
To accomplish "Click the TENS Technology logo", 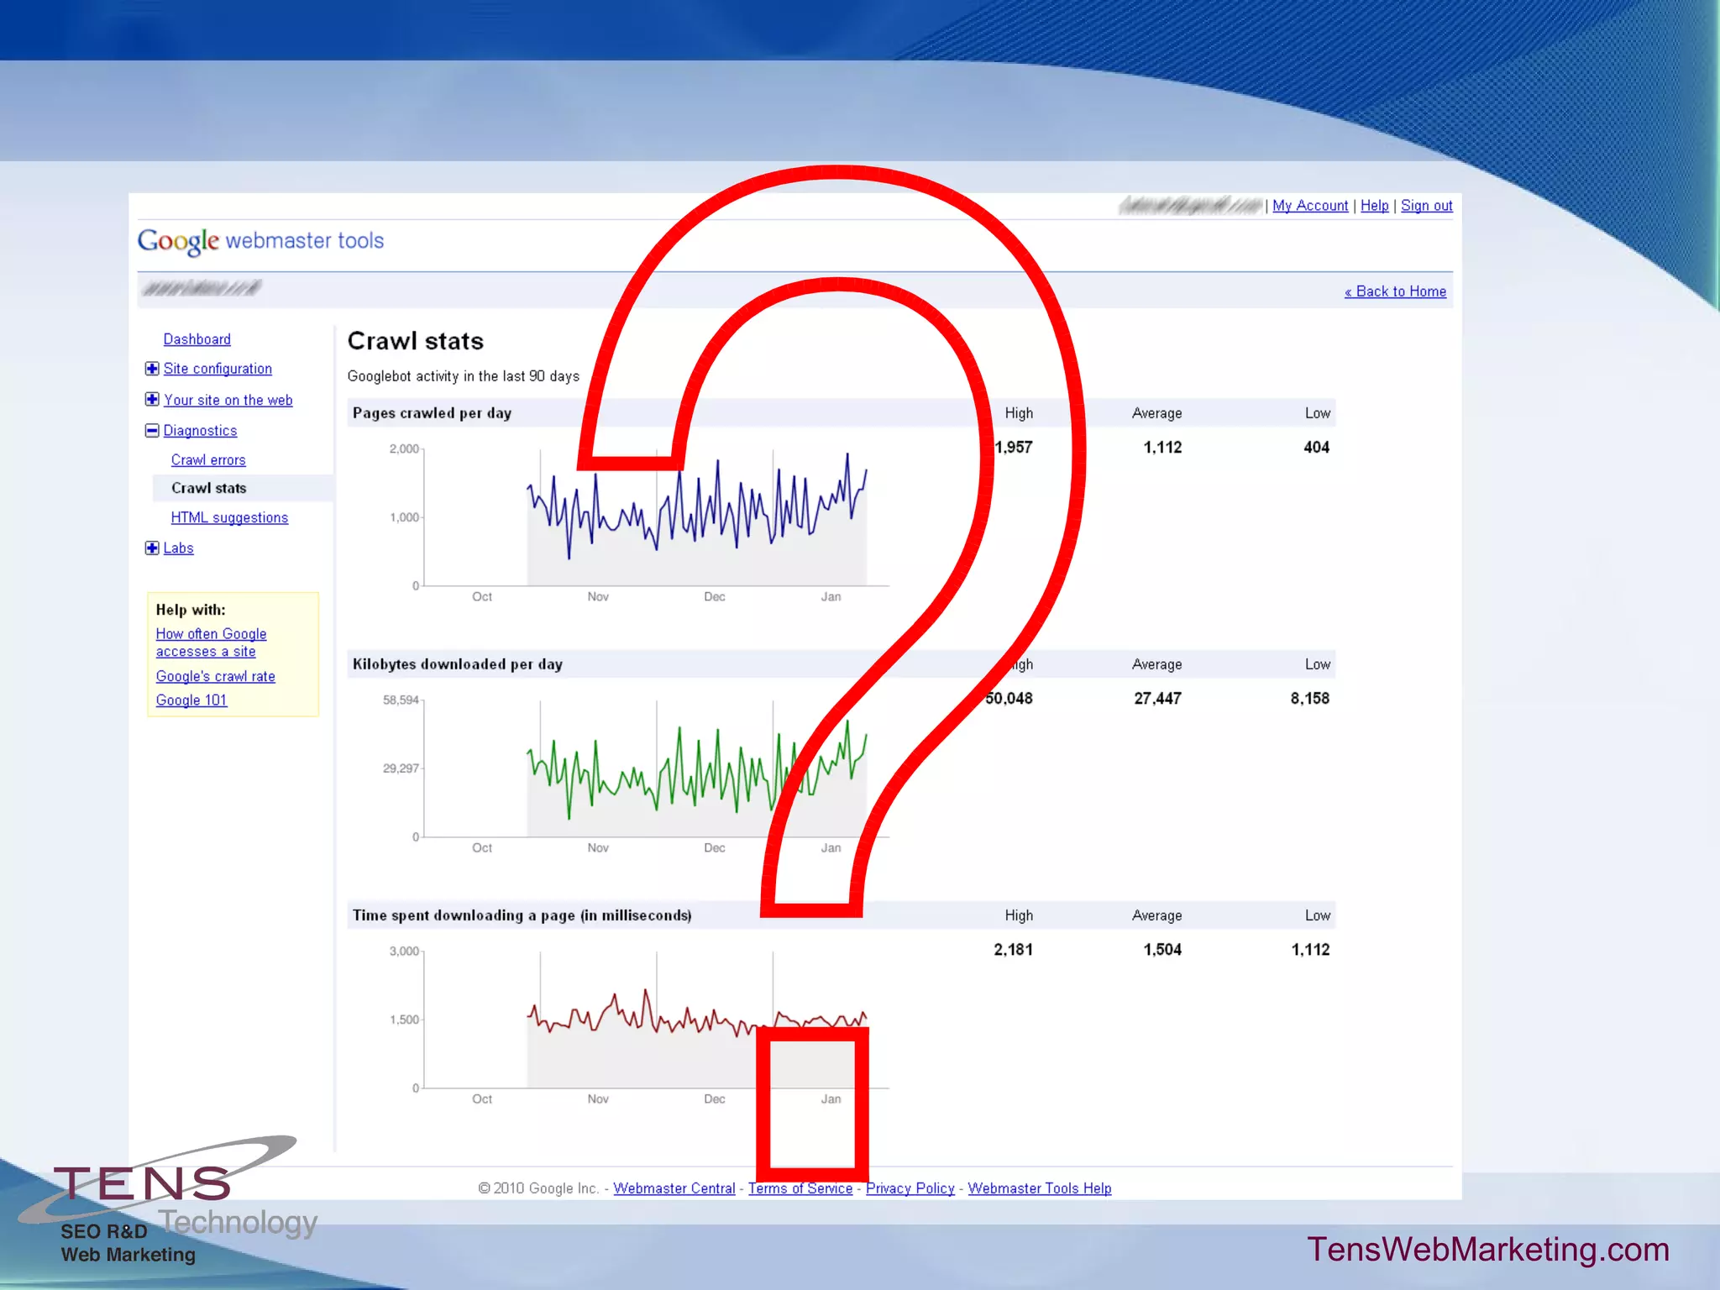I will coord(168,1201).
